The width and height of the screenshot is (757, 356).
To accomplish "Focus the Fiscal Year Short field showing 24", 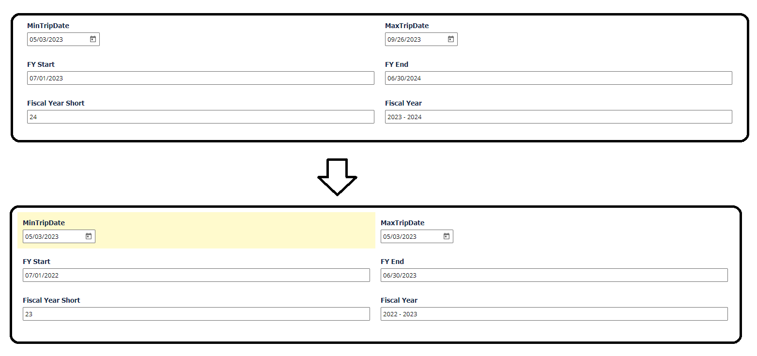I will tap(201, 117).
